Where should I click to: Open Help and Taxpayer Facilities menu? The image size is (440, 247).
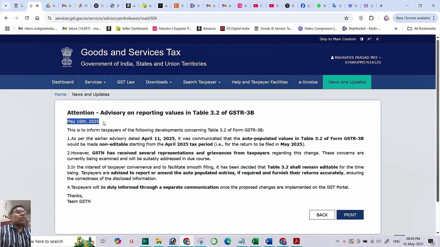260,82
